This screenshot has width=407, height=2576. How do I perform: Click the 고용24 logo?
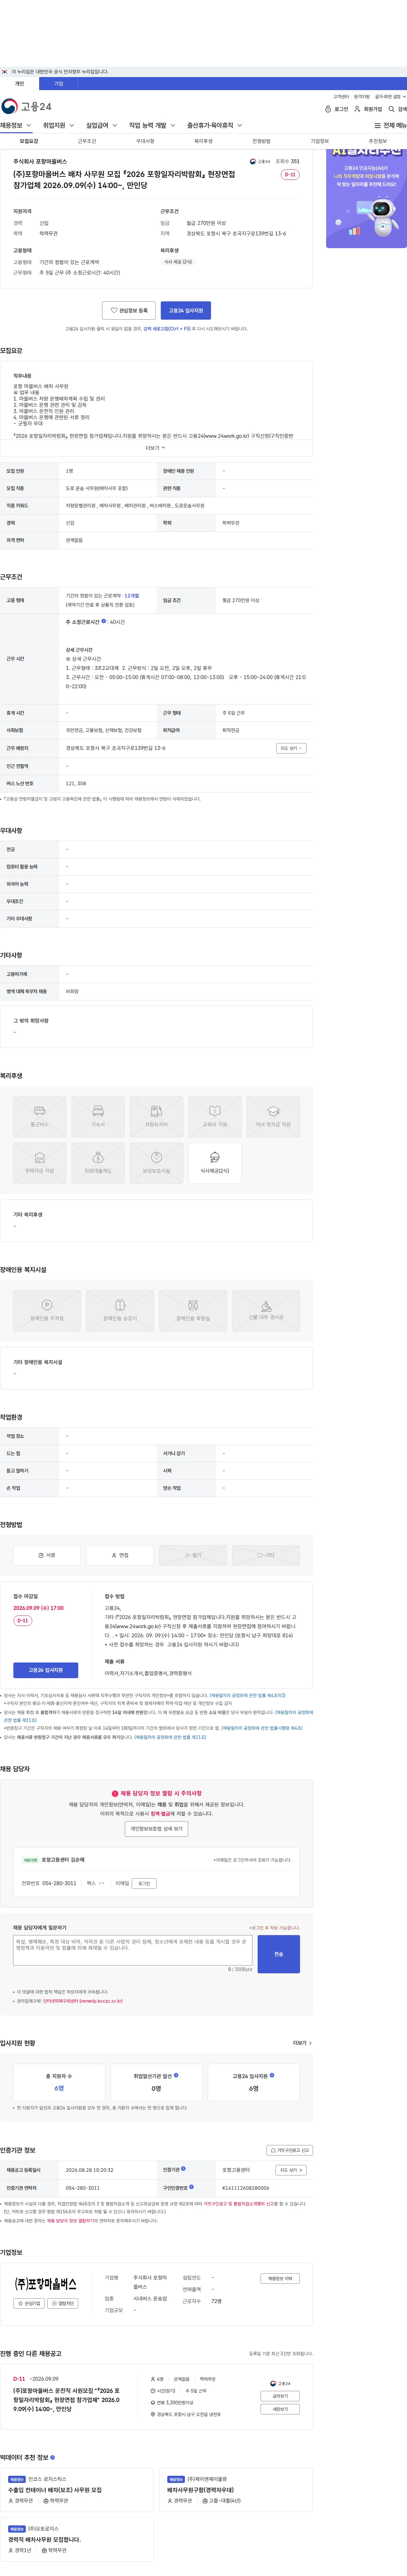tap(26, 106)
